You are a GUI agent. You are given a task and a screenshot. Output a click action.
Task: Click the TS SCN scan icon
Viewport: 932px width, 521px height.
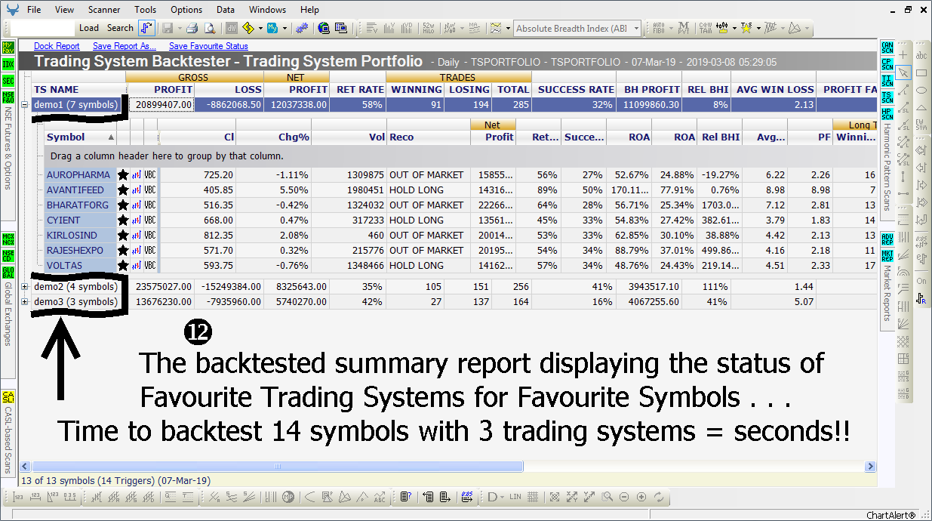(x=887, y=97)
